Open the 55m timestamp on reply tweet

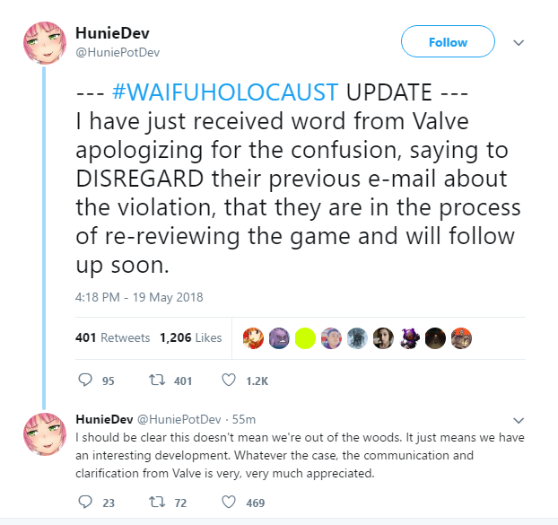tap(244, 419)
